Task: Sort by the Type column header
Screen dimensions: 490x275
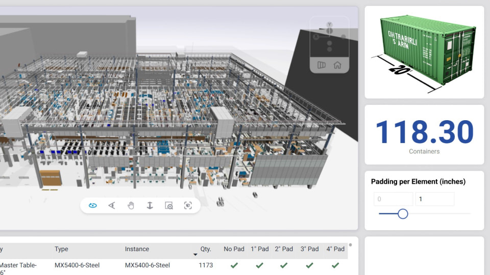Action: pyautogui.click(x=61, y=249)
